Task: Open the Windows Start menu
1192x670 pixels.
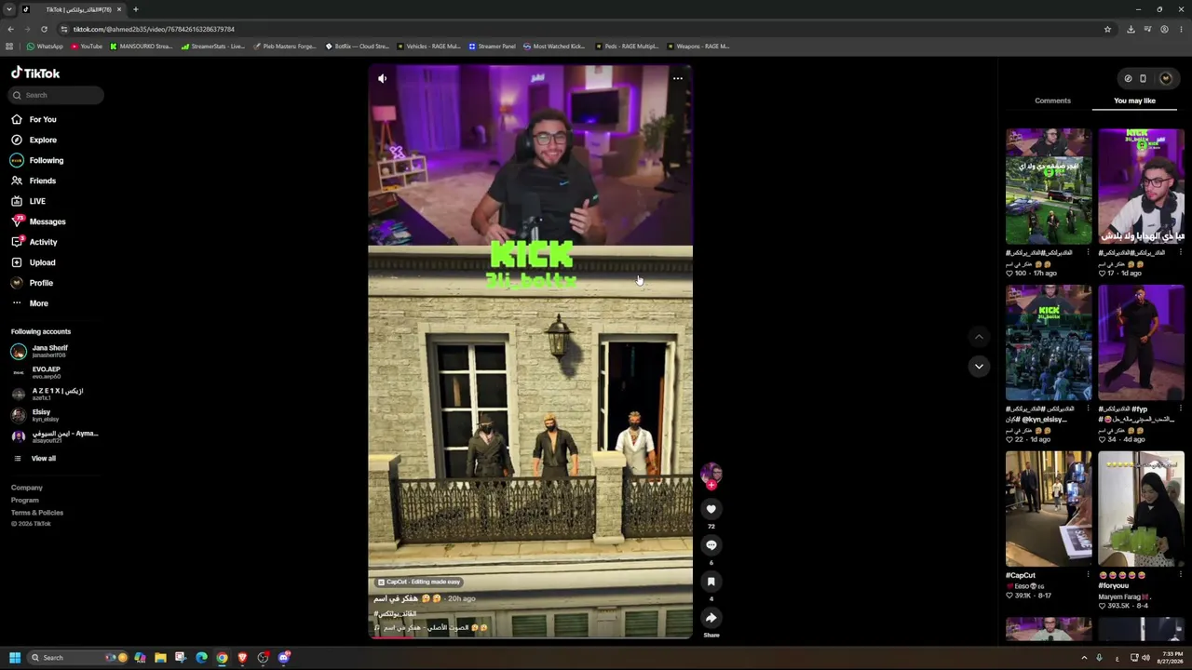Action: (x=15, y=658)
